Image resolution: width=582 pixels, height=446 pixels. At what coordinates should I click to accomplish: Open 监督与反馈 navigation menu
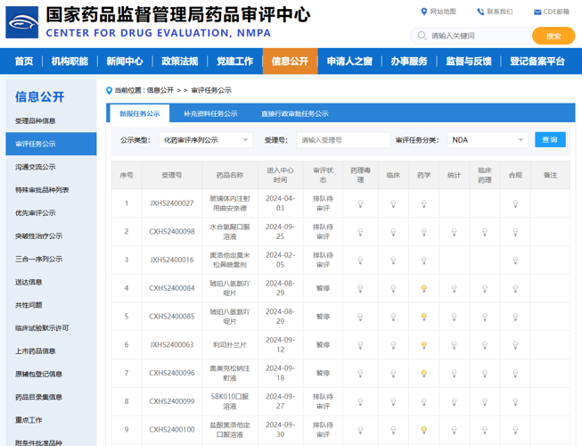pyautogui.click(x=469, y=62)
